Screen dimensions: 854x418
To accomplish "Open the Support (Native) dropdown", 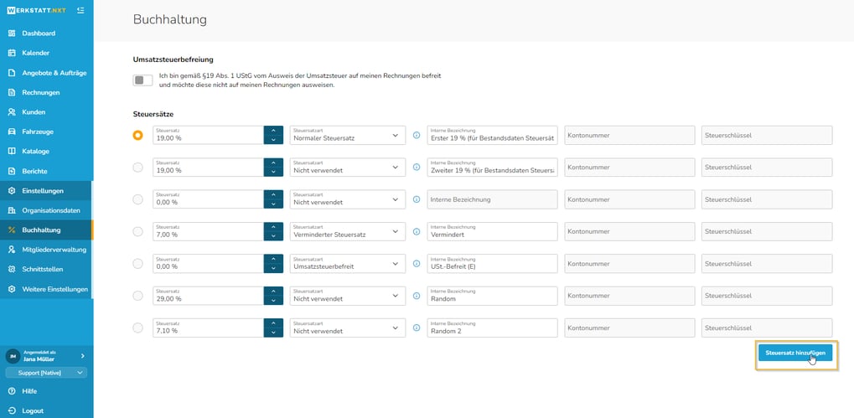I will pyautogui.click(x=46, y=373).
